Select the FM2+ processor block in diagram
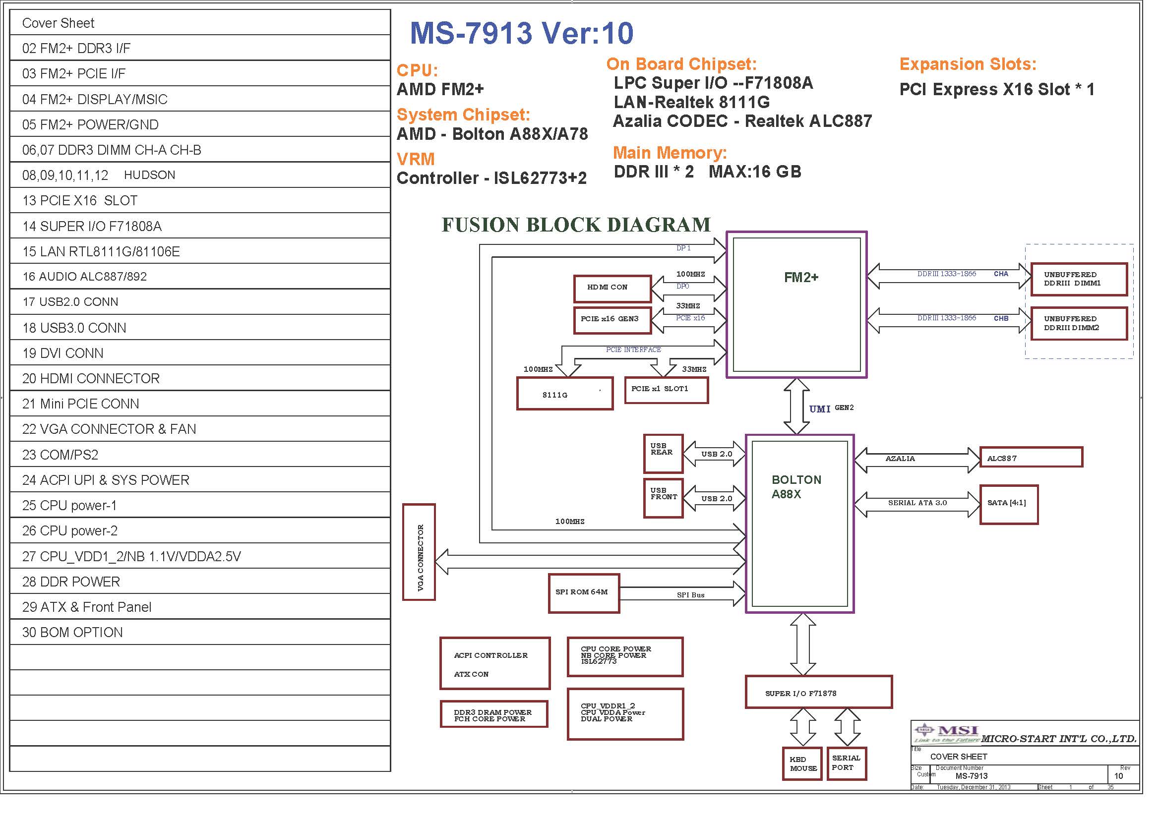The image size is (1160, 820). pos(796,304)
